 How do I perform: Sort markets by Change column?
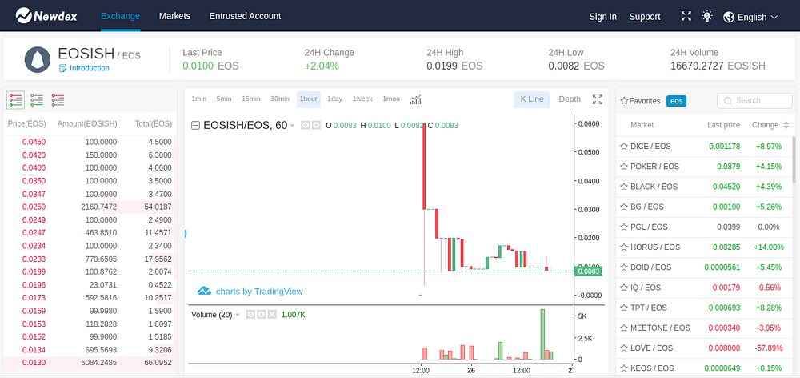[770, 125]
